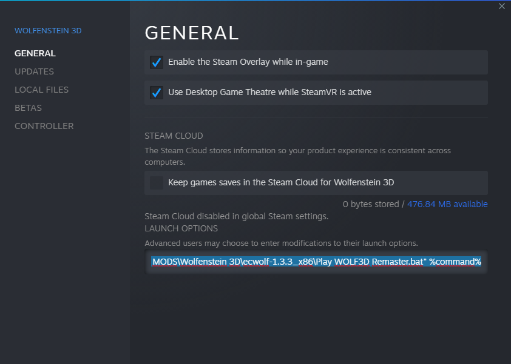
Task: Click the WOLFENSTEIN 3D title in sidebar
Action: [x=48, y=31]
